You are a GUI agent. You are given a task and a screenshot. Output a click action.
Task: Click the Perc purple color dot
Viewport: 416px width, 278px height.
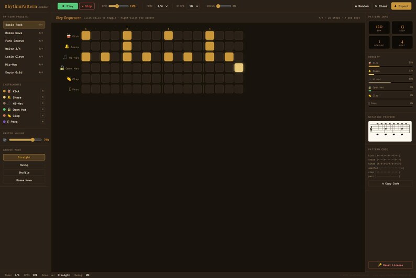4,122
